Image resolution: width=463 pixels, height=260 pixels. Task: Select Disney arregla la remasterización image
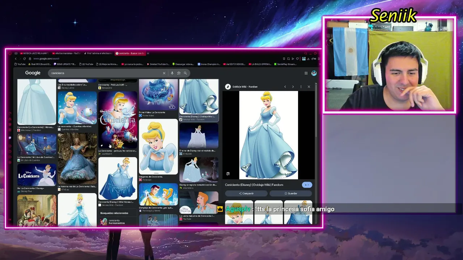199,170
